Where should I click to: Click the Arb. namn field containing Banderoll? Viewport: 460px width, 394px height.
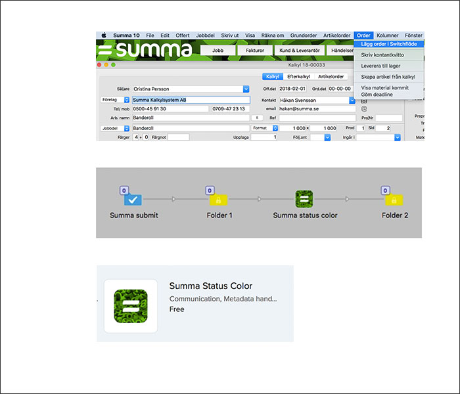click(191, 118)
